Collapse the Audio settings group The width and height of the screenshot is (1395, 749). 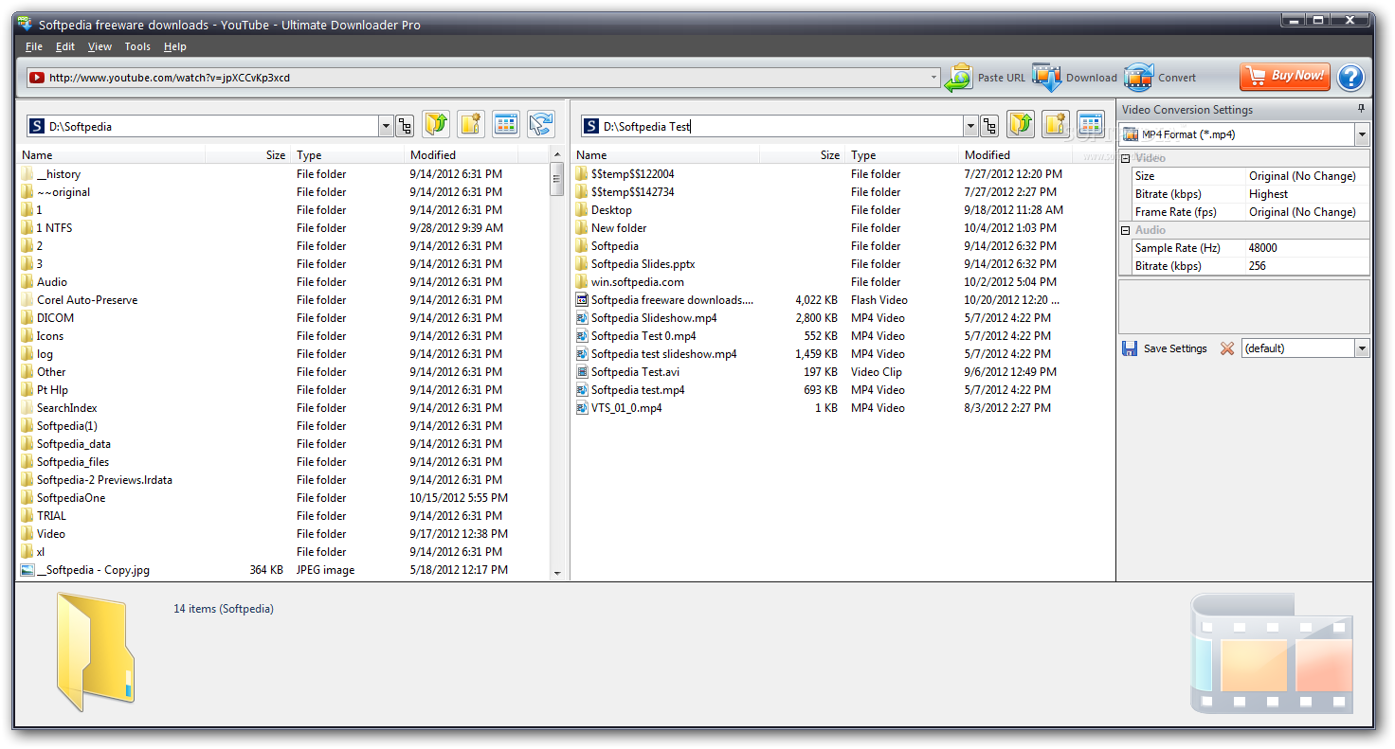pos(1126,230)
